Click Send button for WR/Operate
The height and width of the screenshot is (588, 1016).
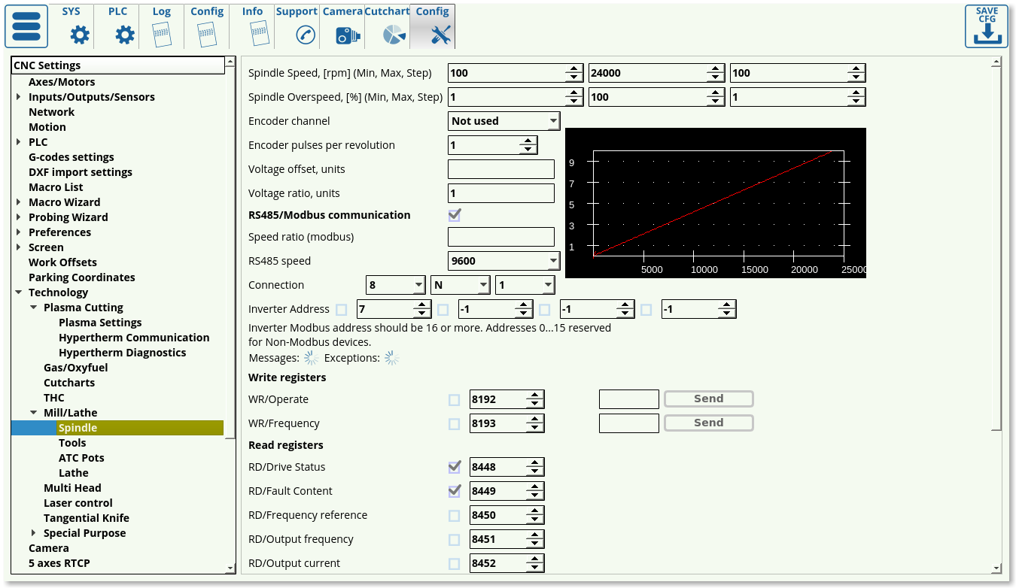(708, 399)
